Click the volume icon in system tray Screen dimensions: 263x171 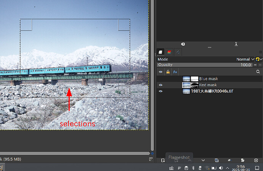tap(221, 168)
